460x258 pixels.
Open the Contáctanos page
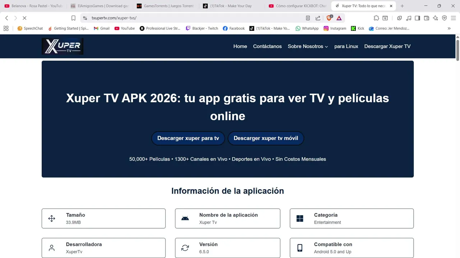(267, 46)
